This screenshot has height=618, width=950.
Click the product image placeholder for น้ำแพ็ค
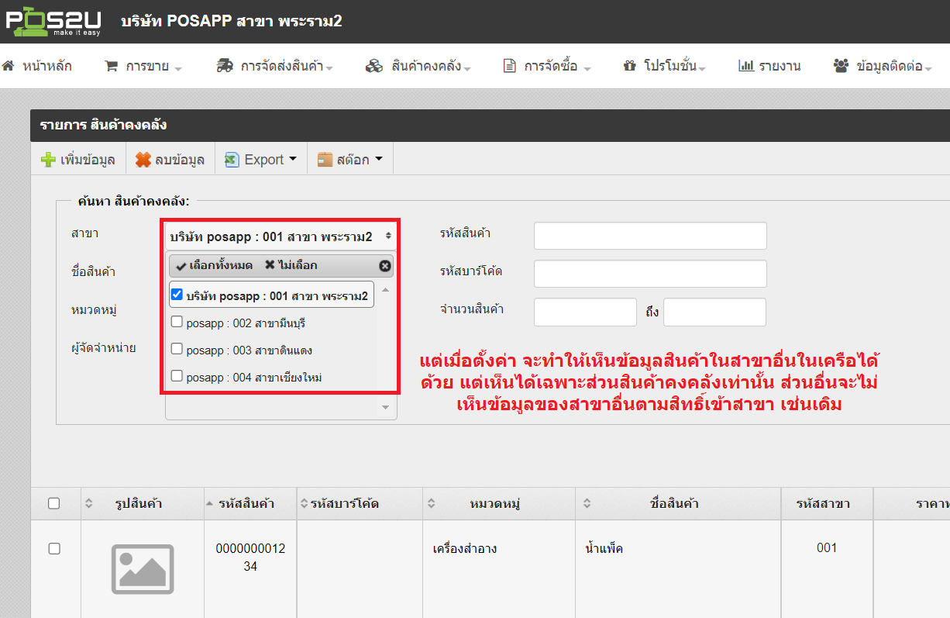[x=143, y=568]
